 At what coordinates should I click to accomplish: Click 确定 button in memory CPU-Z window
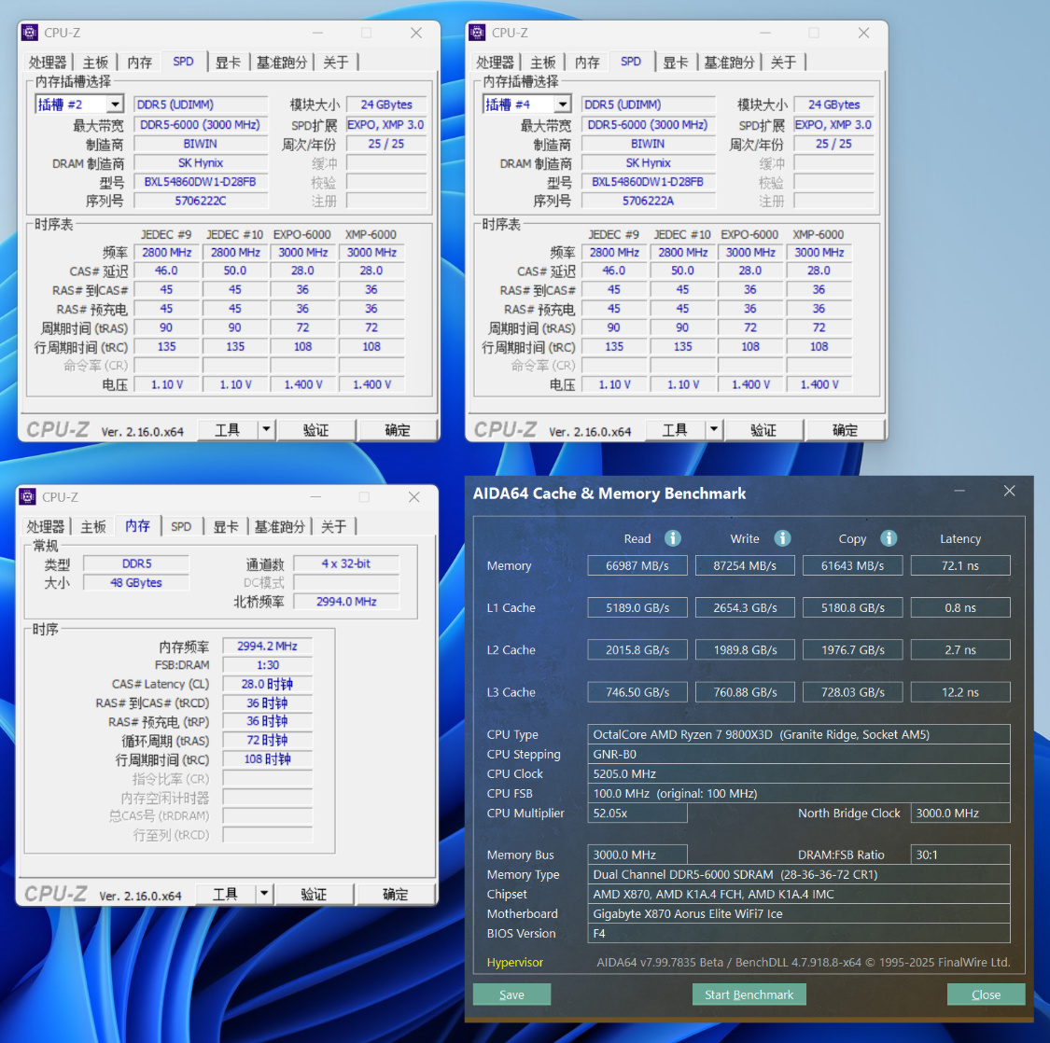[x=395, y=894]
